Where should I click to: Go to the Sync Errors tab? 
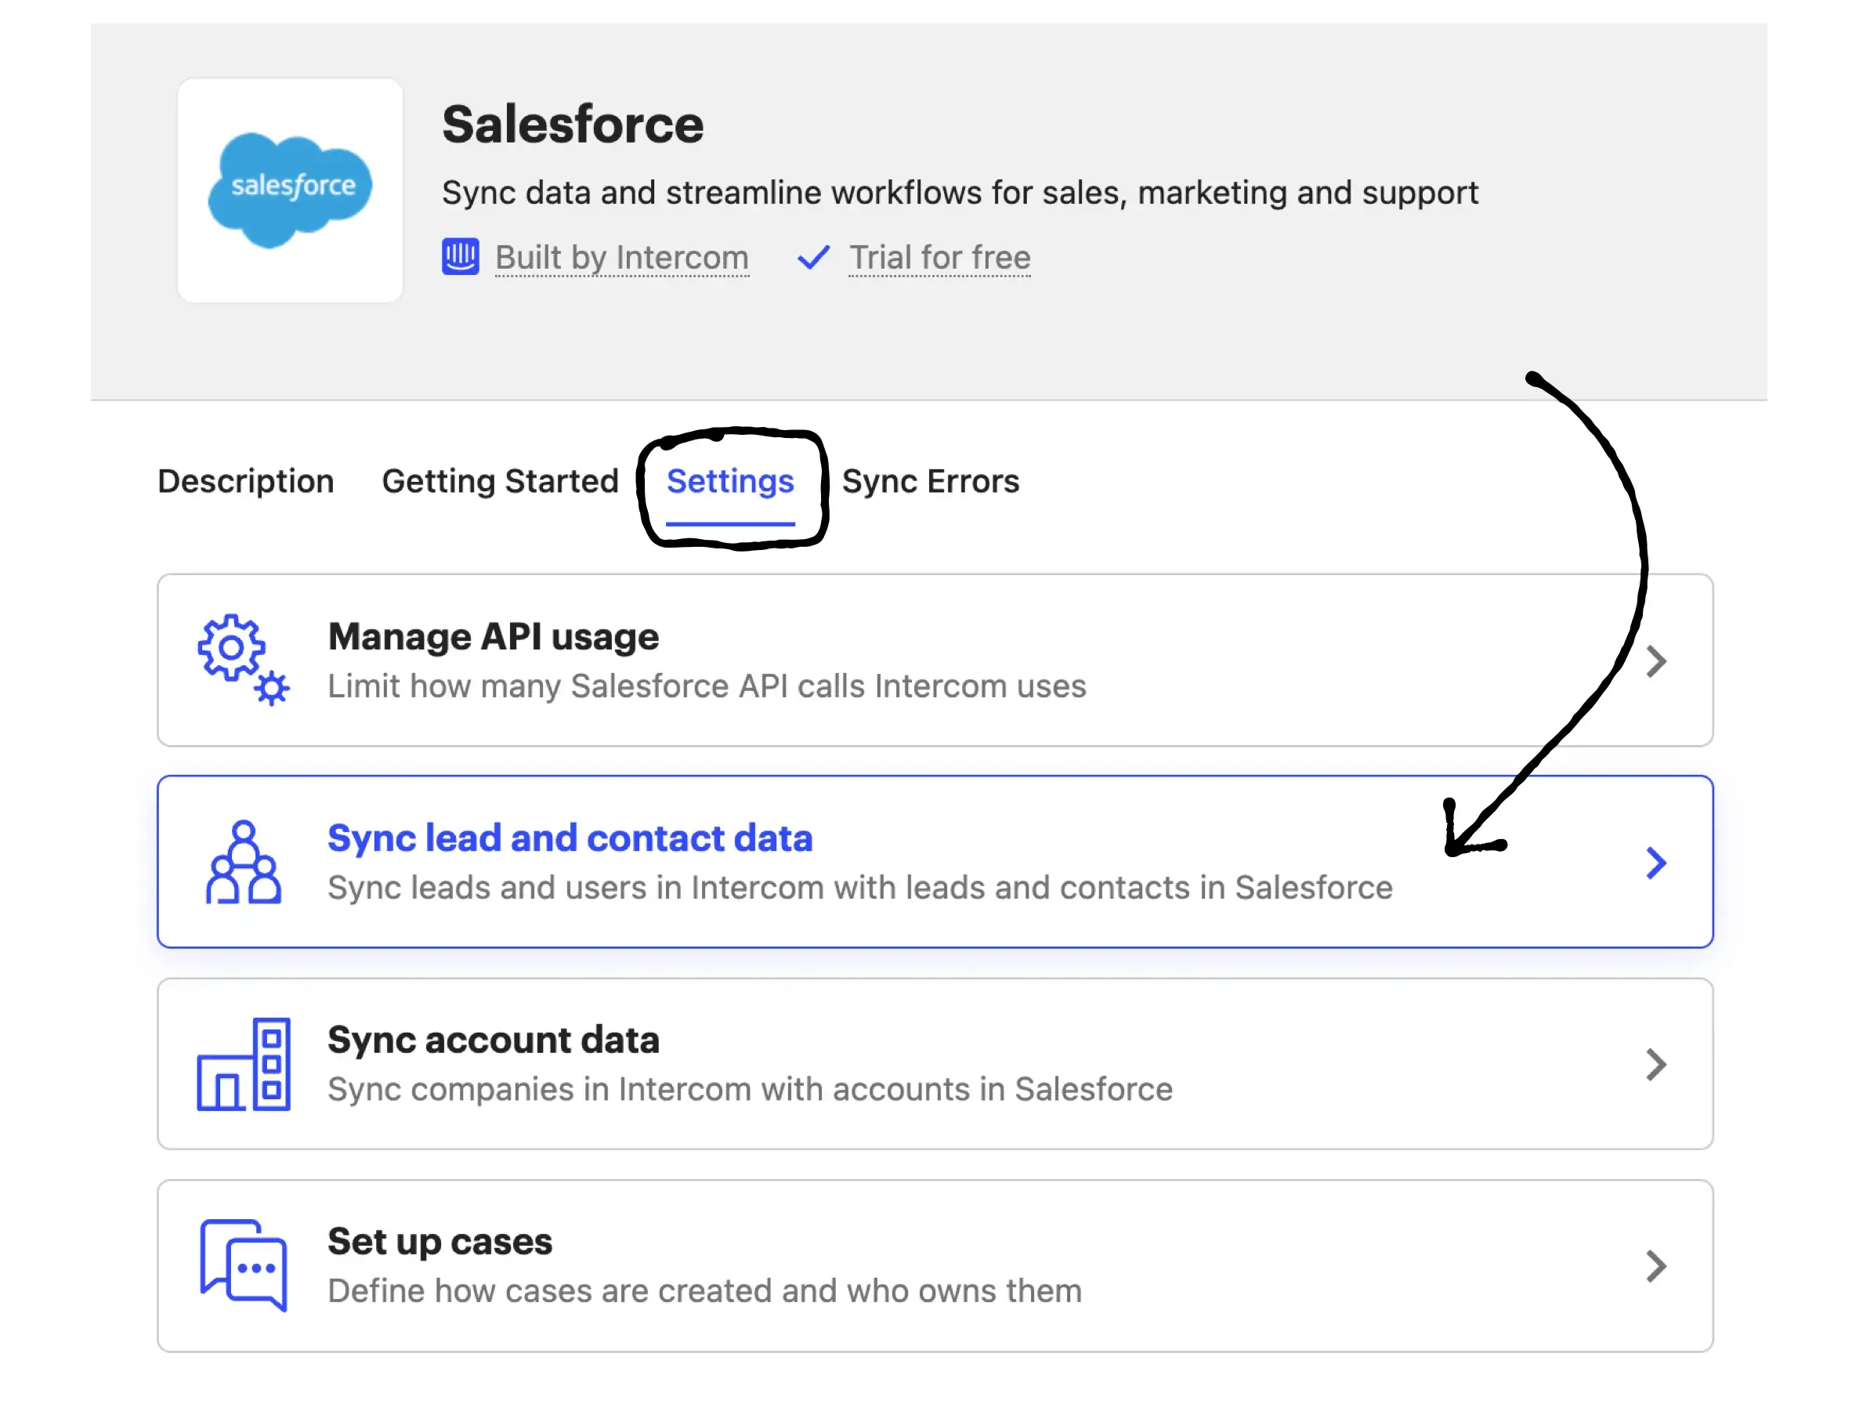coord(930,481)
